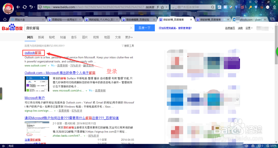
Task: Click the 百度一下 search button
Action: point(145,28)
